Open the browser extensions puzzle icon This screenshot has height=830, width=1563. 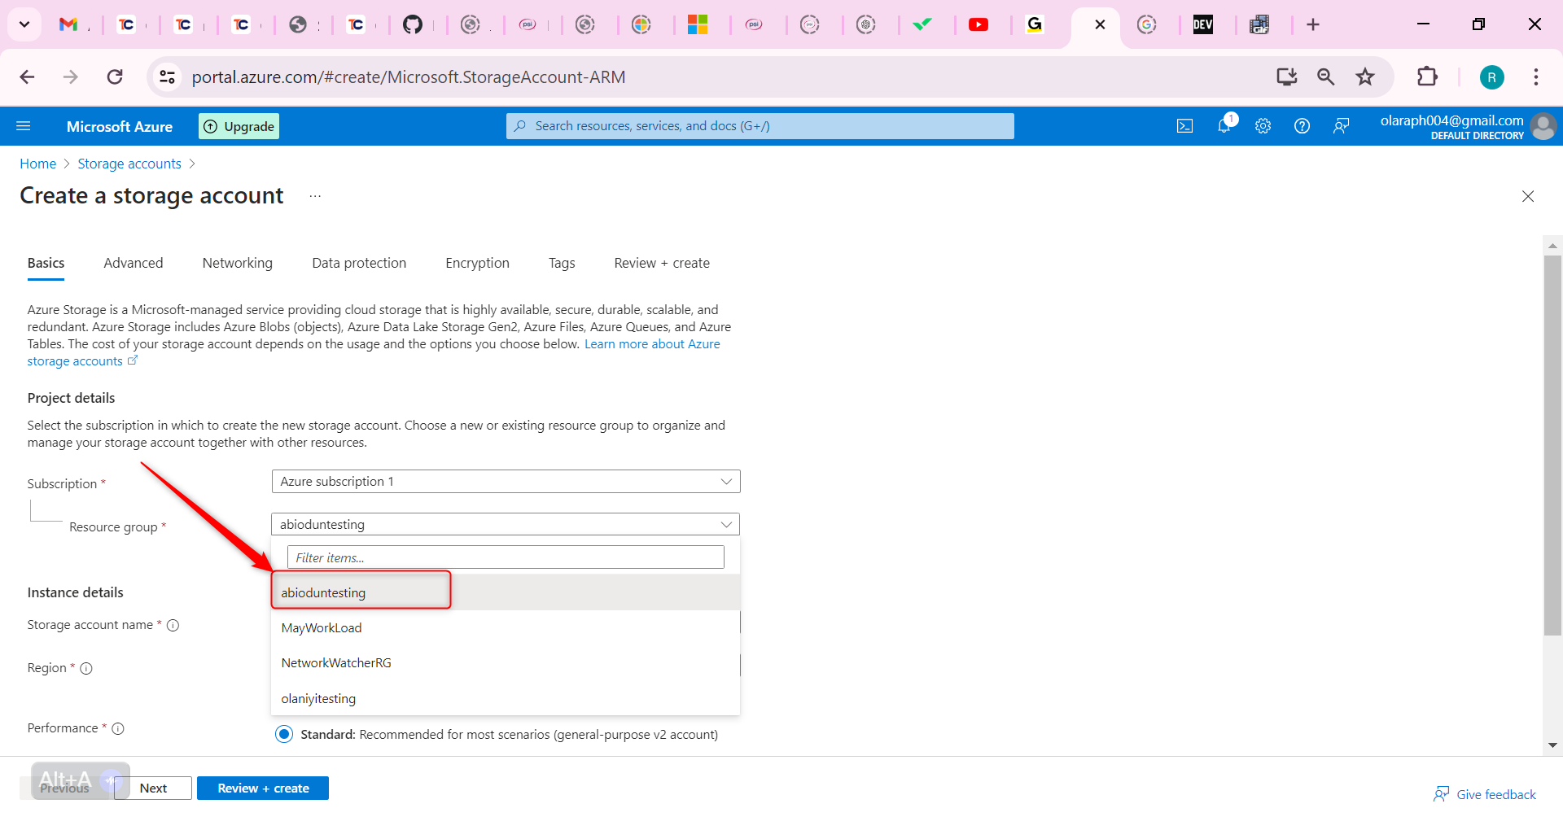click(1429, 76)
